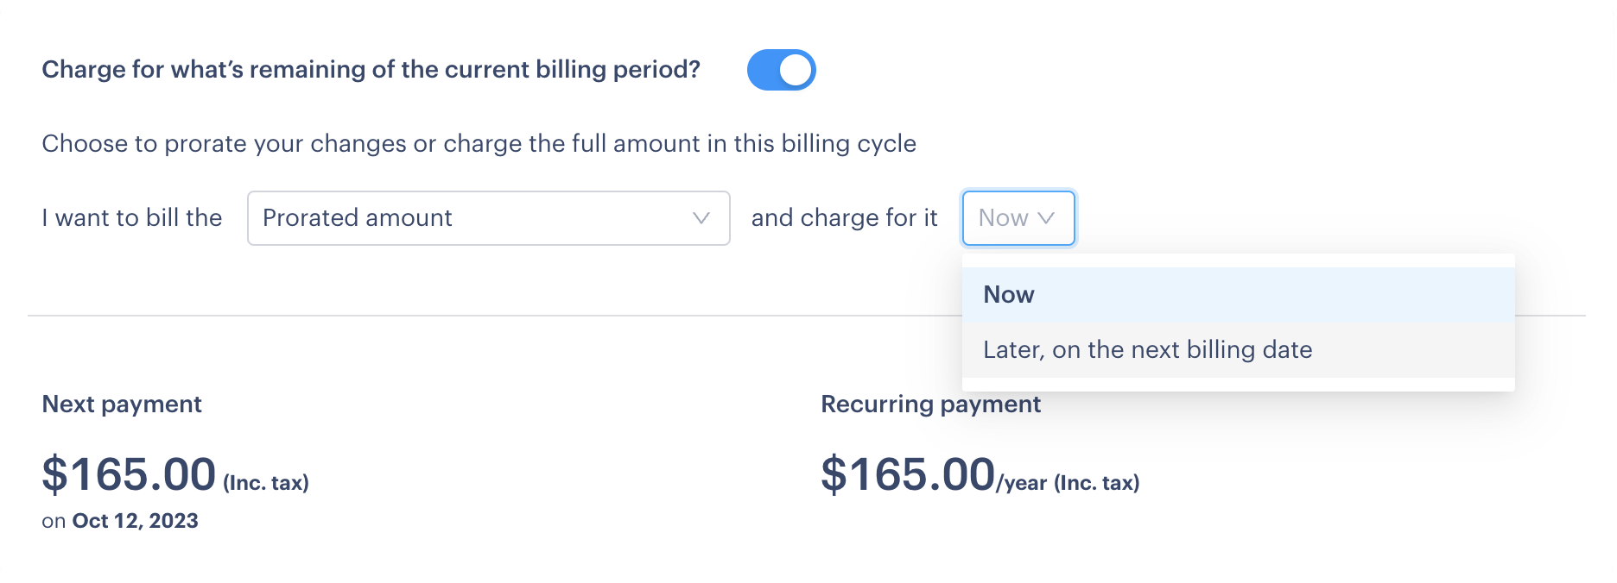Click the Prorated amount field text
Image resolution: width=1617 pixels, height=583 pixels.
[356, 218]
